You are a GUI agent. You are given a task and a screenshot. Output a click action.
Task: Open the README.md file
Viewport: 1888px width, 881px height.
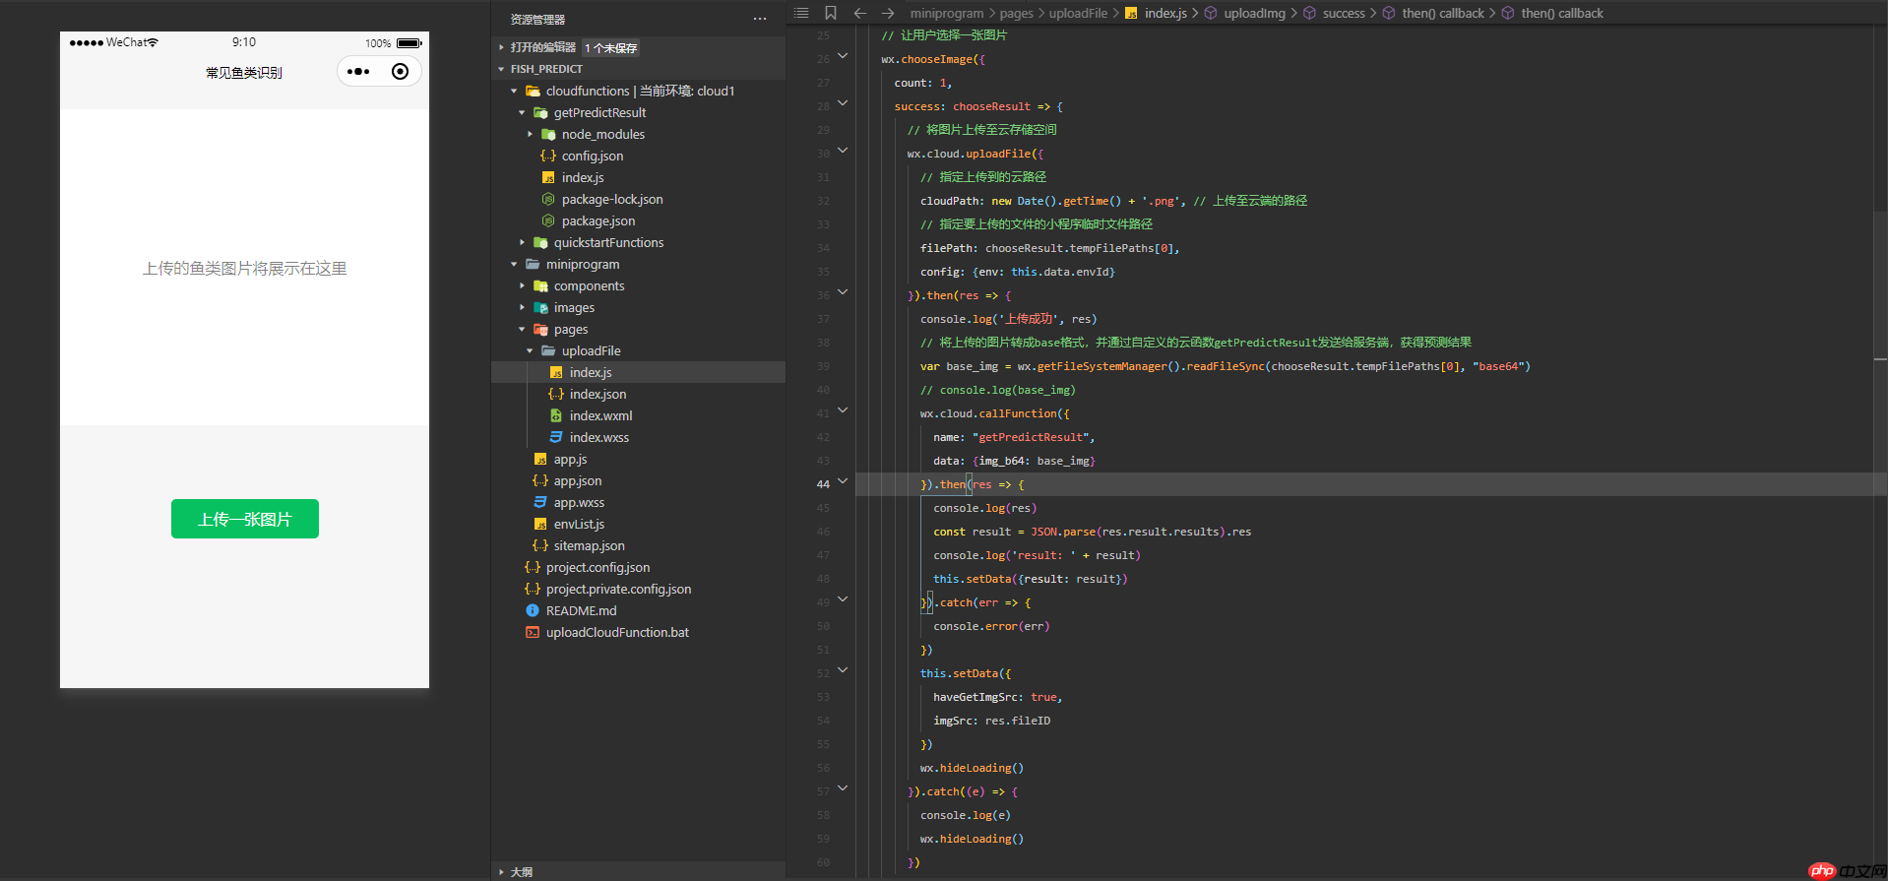581,610
